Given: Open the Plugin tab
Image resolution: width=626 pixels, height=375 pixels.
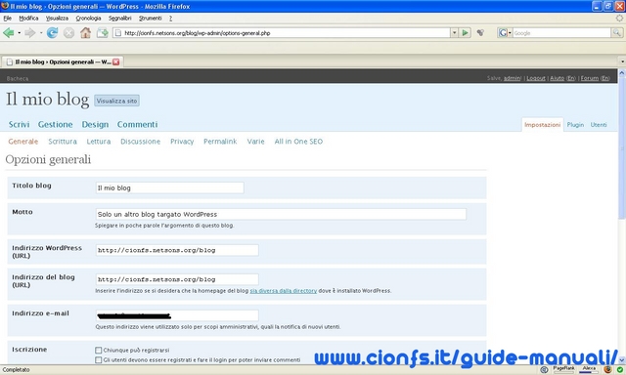Looking at the screenshot, I should tap(575, 125).
